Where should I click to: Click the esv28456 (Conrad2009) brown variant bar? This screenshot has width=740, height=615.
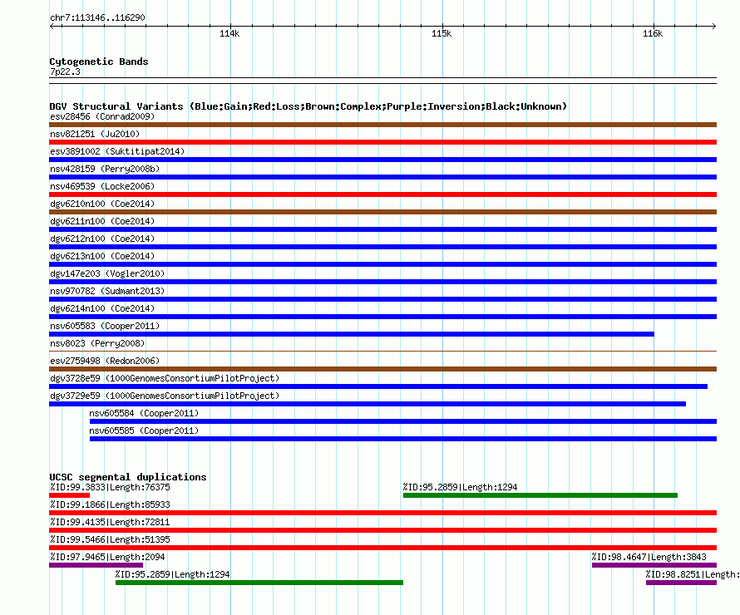pos(382,125)
